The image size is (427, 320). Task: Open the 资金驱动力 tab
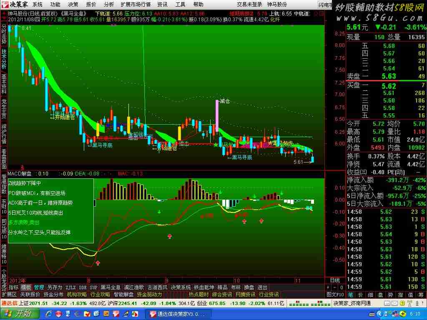150,295
